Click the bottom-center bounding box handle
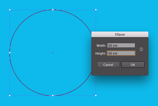 tap(53, 95)
